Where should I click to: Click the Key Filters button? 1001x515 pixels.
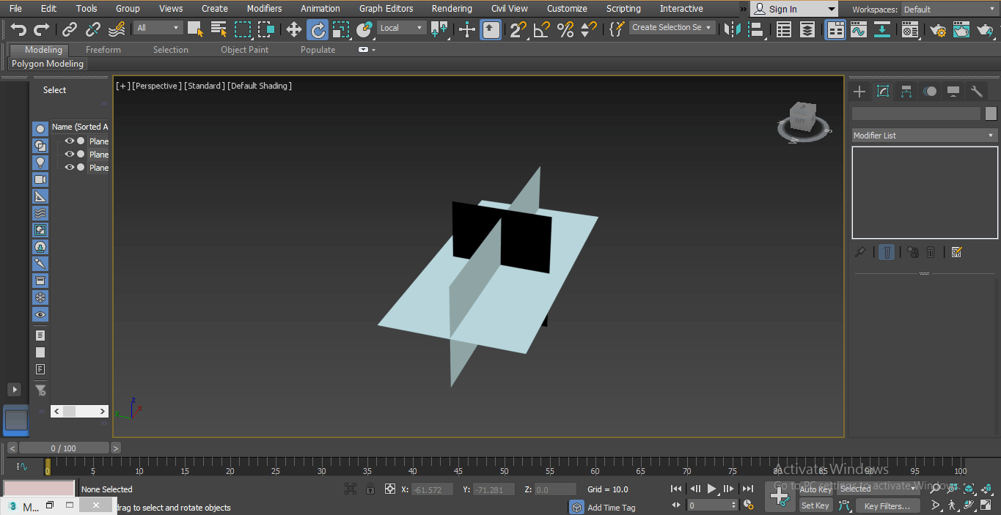887,506
